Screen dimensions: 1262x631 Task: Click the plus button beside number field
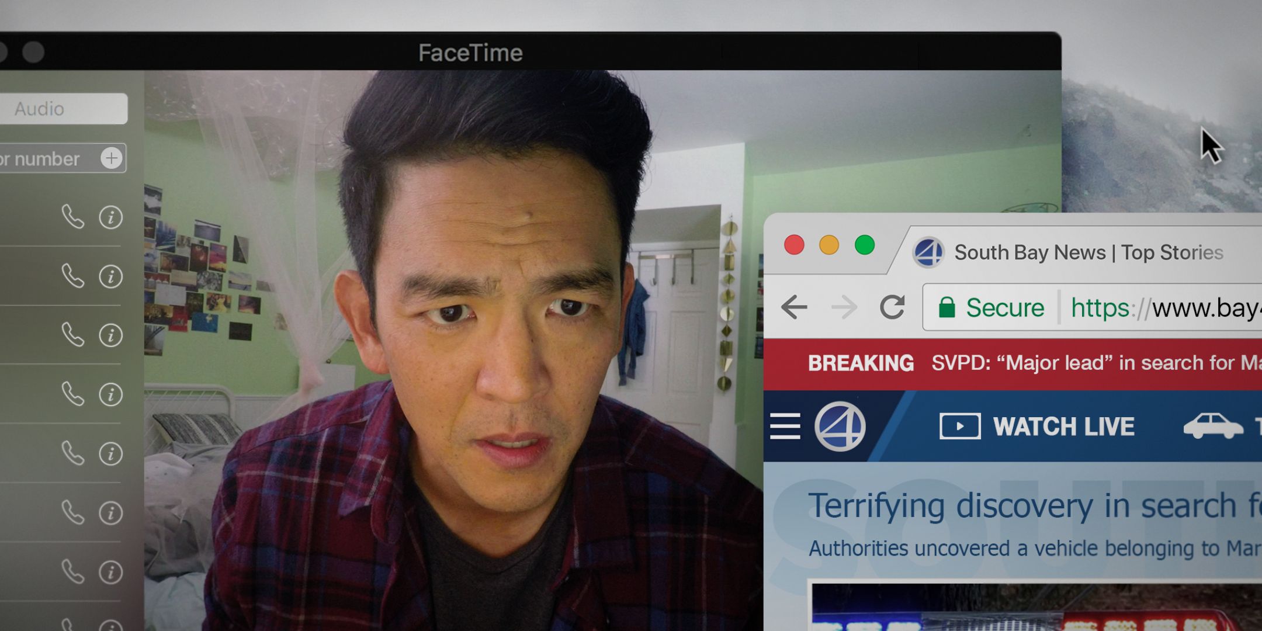tap(111, 158)
